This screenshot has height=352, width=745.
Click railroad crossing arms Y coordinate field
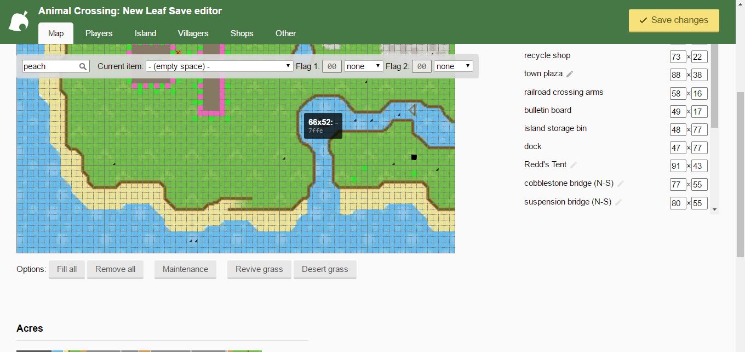[x=700, y=93]
